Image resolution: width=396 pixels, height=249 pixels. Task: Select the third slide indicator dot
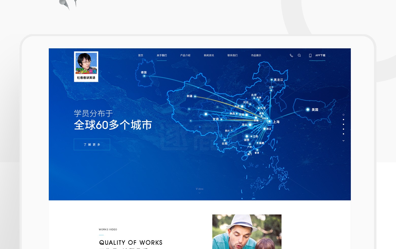point(343,124)
